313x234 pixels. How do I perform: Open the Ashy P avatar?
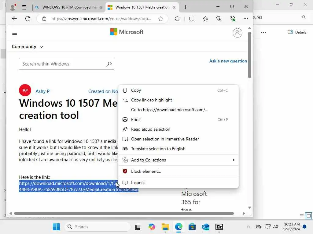pos(25,90)
